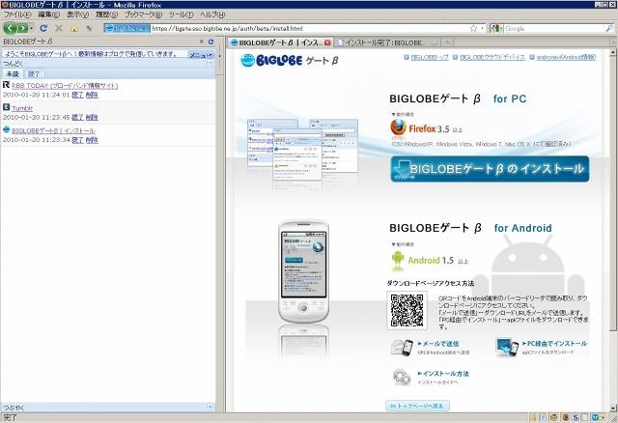Bookmark this page with the star icon

[x=473, y=28]
